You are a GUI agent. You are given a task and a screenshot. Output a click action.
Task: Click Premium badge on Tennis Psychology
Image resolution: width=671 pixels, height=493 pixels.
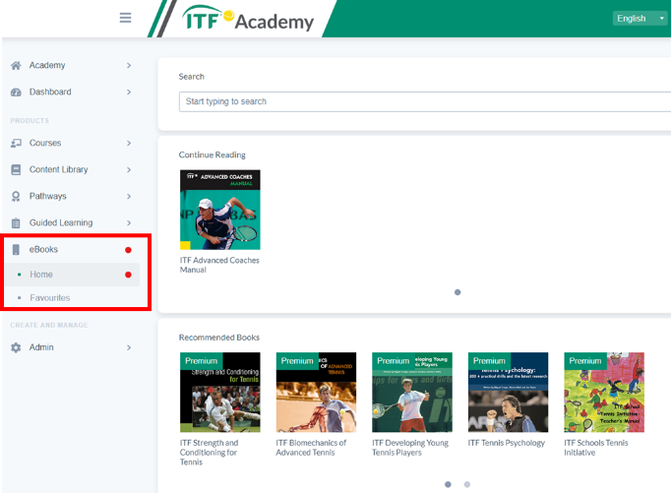coord(489,361)
